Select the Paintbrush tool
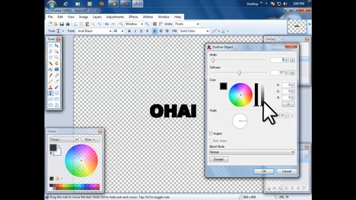 tap(51, 76)
